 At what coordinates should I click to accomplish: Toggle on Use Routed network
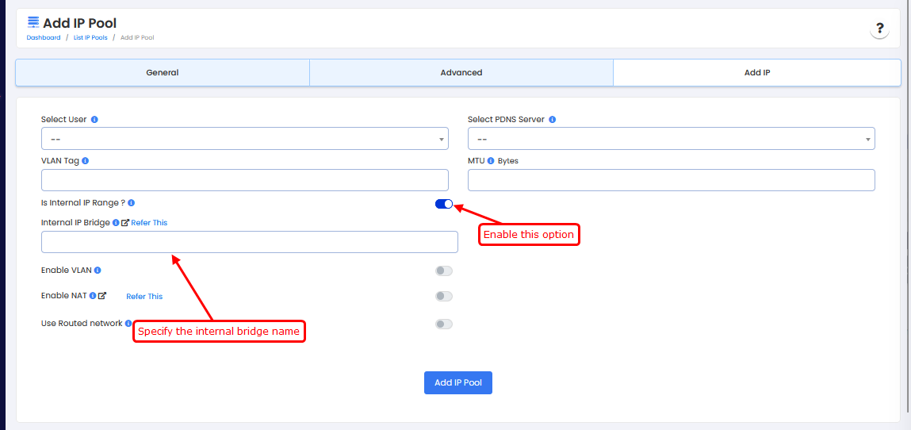click(443, 324)
